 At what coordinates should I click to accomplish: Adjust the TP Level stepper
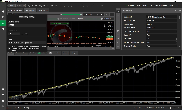pos(176,39)
